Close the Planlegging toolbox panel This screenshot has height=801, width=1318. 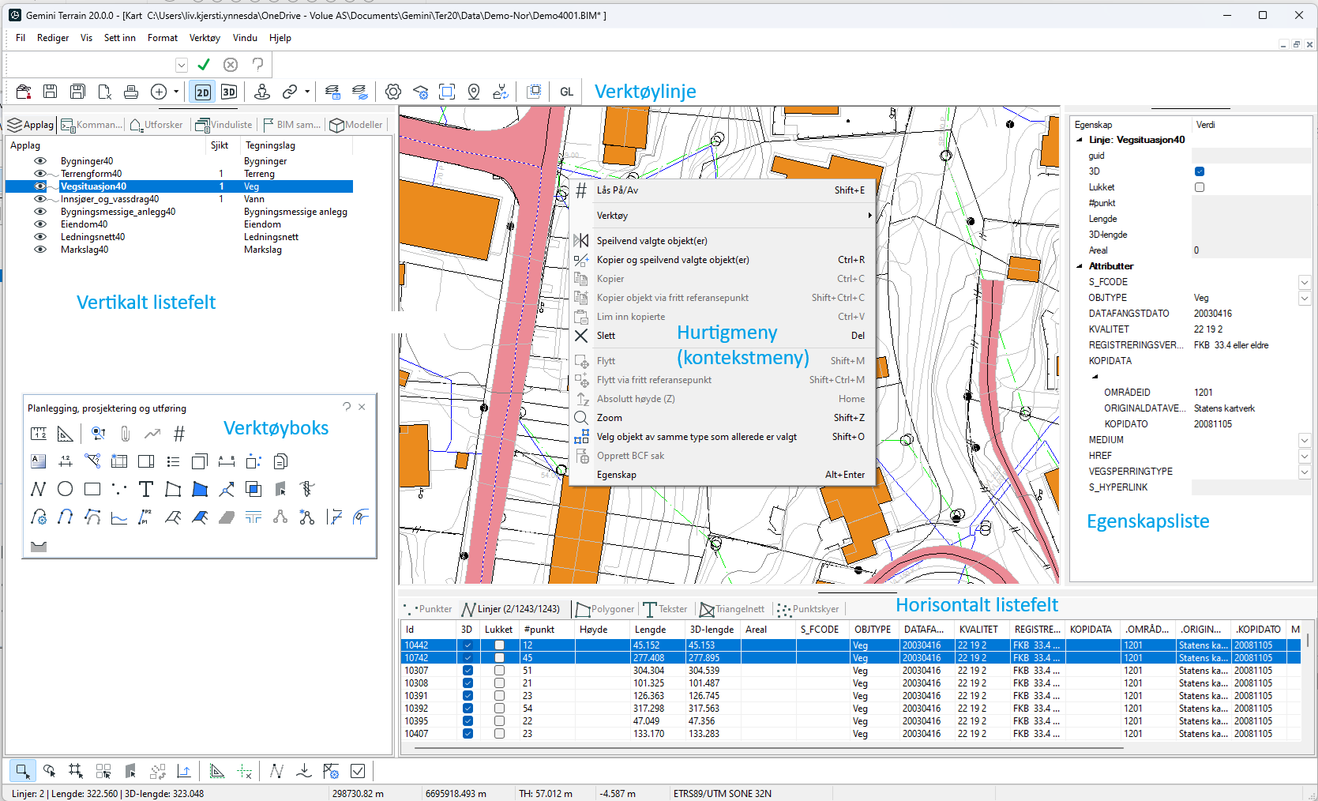coord(362,407)
